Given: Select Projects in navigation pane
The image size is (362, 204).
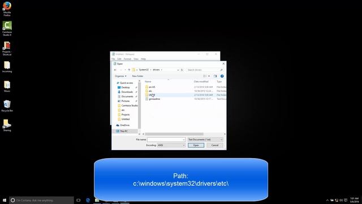Looking at the screenshot, I should point(126,114).
